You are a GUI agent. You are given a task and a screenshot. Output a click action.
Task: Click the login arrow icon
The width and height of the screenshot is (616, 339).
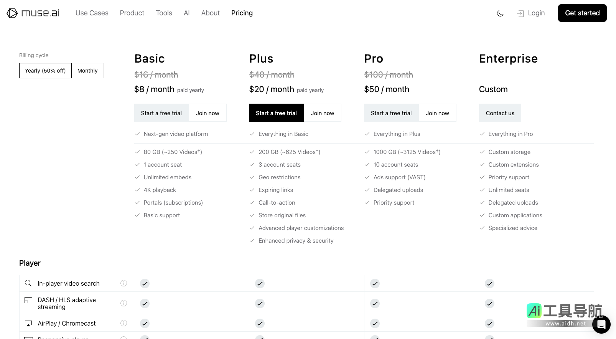click(520, 13)
